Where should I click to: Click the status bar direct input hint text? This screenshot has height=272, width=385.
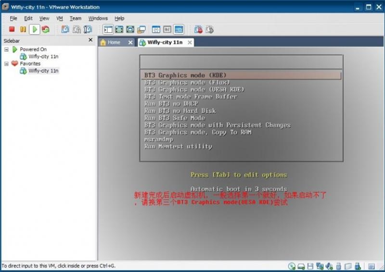[58, 266]
